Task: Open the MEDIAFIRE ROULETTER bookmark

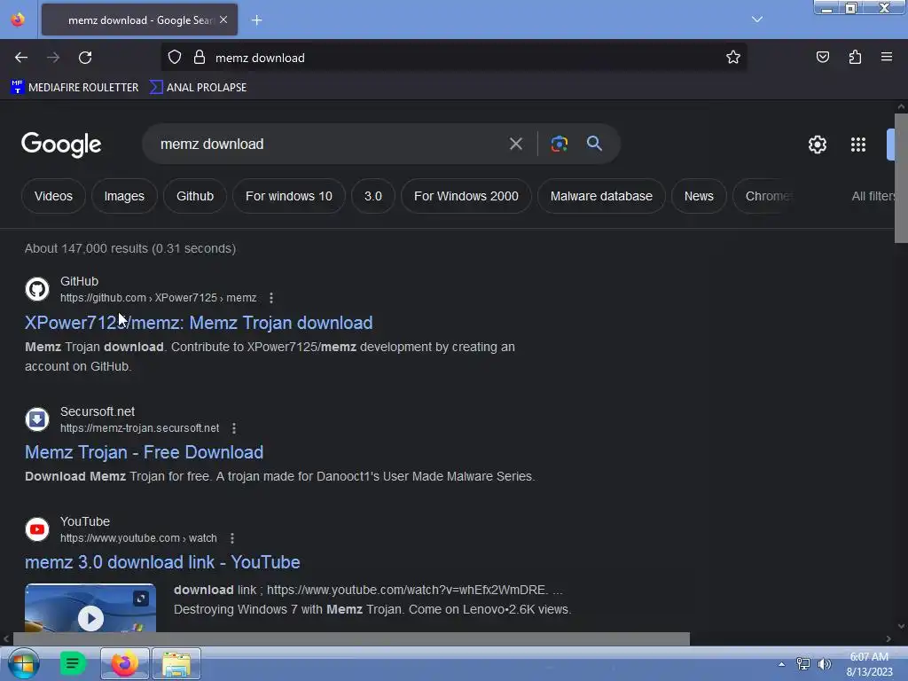Action: pos(74,88)
